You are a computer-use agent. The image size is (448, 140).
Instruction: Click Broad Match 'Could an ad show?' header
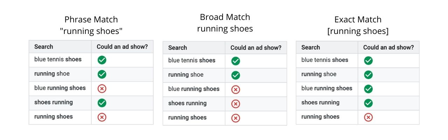[256, 48]
